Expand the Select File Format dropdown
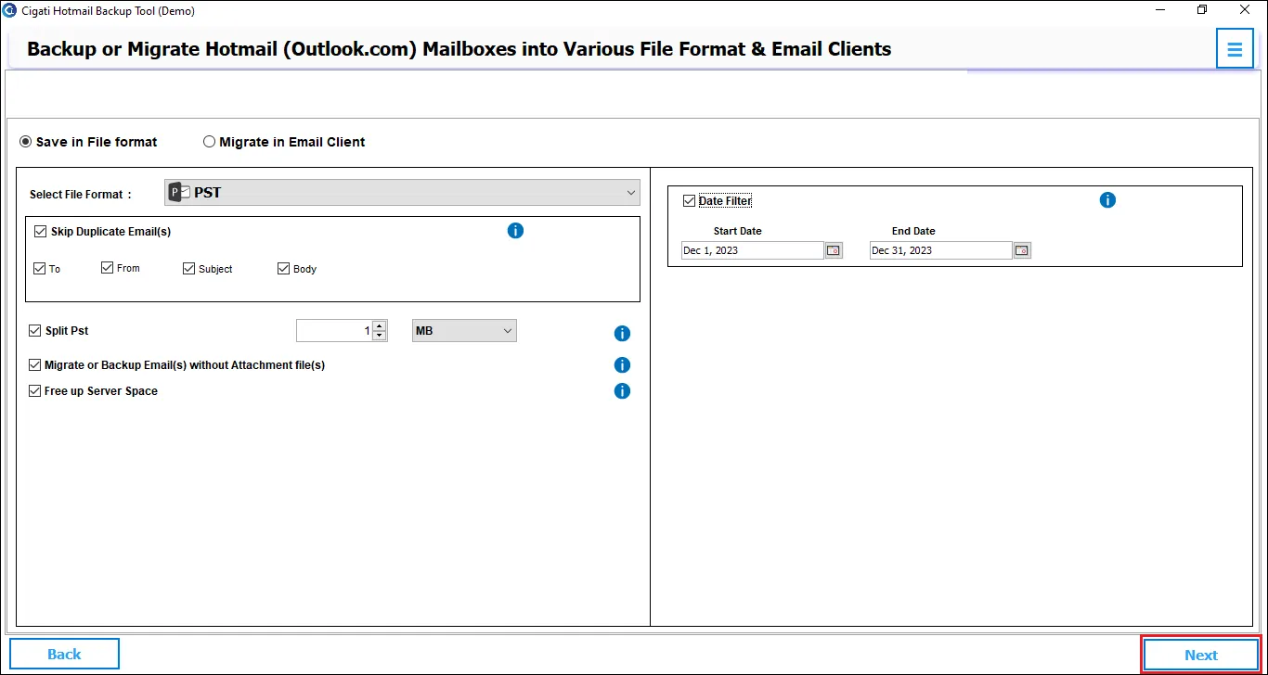1268x675 pixels. [x=402, y=193]
